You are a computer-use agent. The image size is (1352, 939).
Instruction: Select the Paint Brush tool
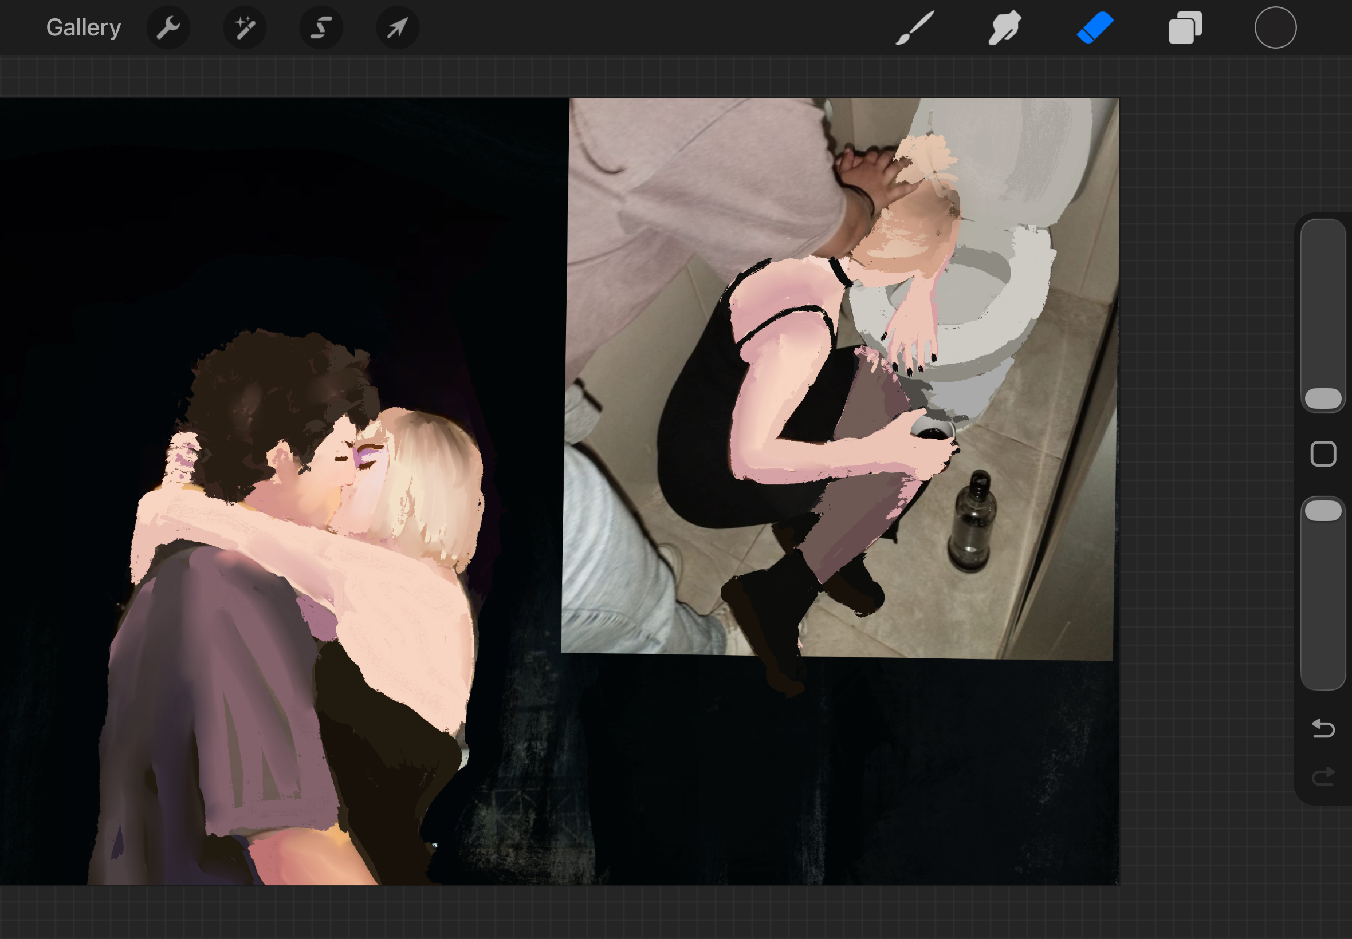click(x=914, y=27)
